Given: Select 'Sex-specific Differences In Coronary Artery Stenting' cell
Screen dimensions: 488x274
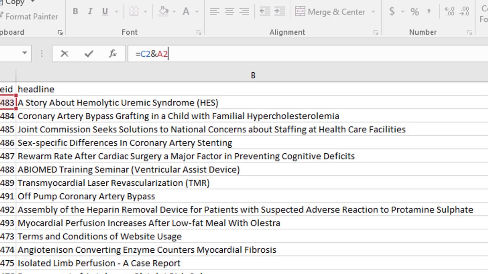Looking at the screenshot, I should click(x=252, y=143).
